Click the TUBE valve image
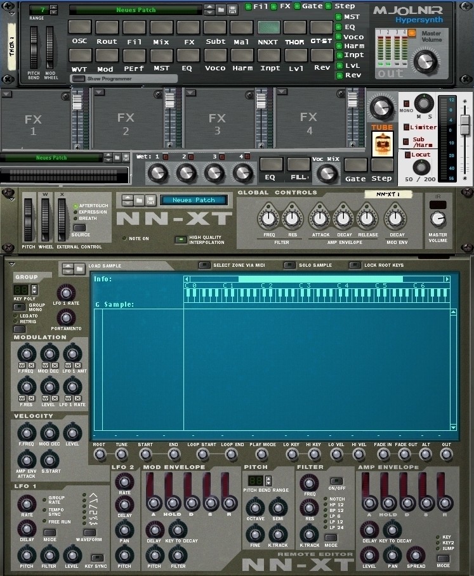 click(x=382, y=144)
